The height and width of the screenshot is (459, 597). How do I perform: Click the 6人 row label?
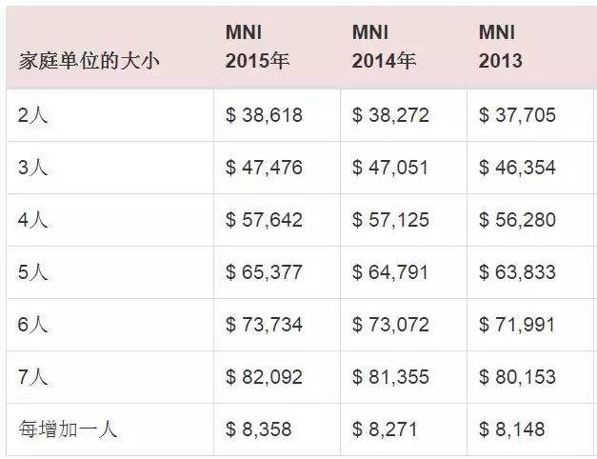[x=32, y=325]
